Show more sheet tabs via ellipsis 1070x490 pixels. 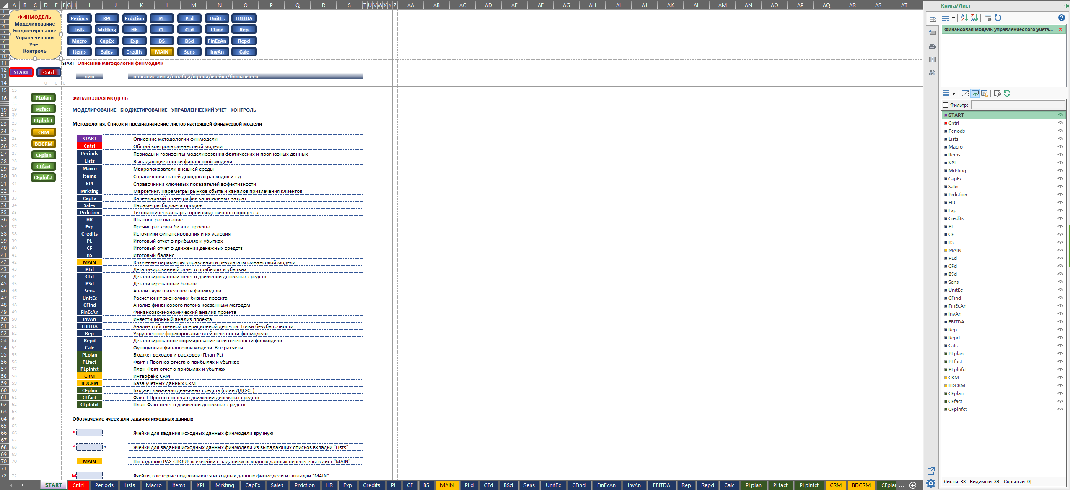click(x=902, y=485)
